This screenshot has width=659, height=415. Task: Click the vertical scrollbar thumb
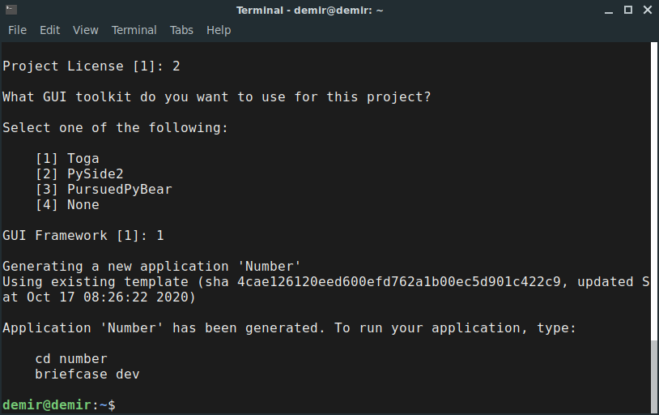coord(654,376)
